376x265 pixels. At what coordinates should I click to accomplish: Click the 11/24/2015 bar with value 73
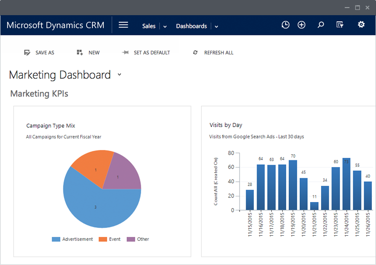(347, 184)
